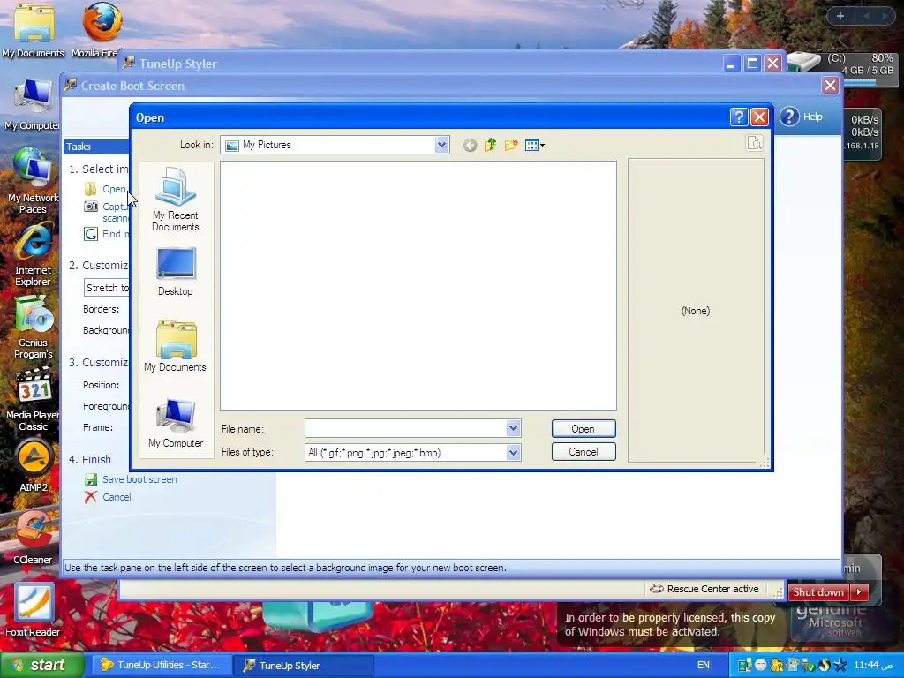Click EN language indicator in taskbar
Screen dimensions: 904x678
click(704, 665)
